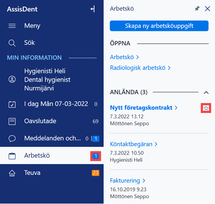Viewport: 215px width, 204px height.
Task: Open the Meddelanden speech bubble icon
Action: pos(12,139)
